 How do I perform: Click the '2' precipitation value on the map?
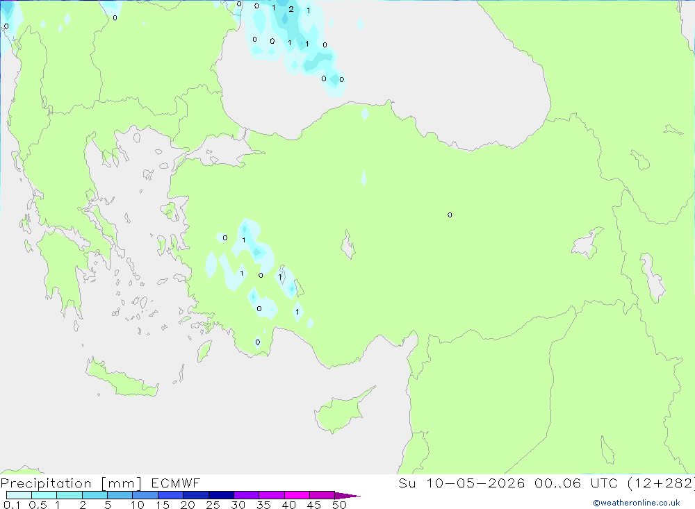coord(291,9)
